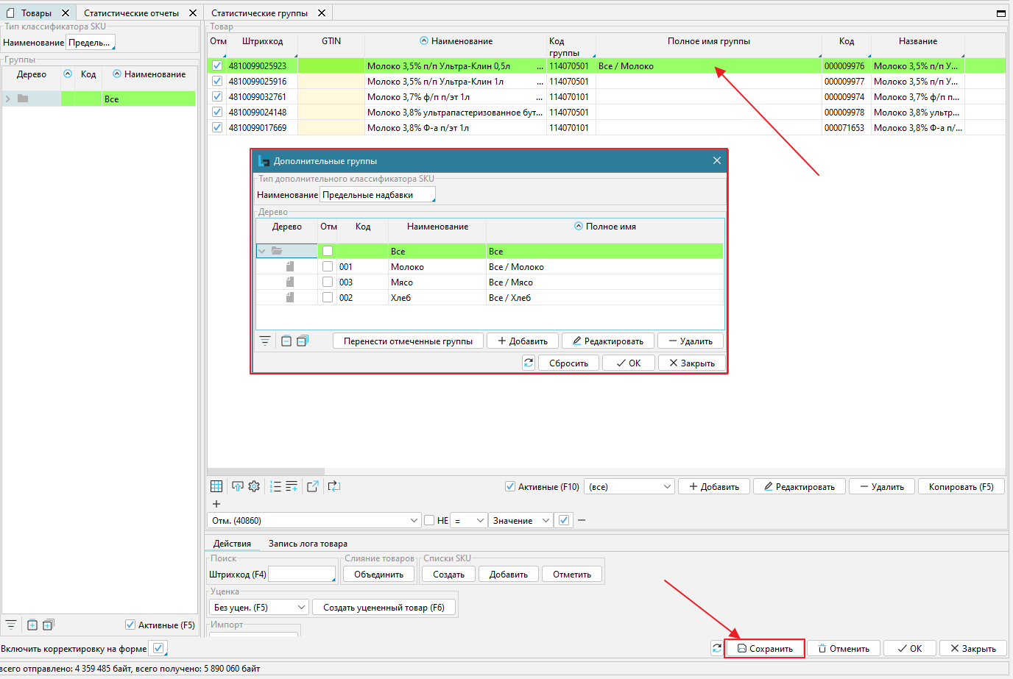This screenshot has width=1013, height=679.
Task: Collapse the Все tree node in dialog
Action: coord(262,251)
